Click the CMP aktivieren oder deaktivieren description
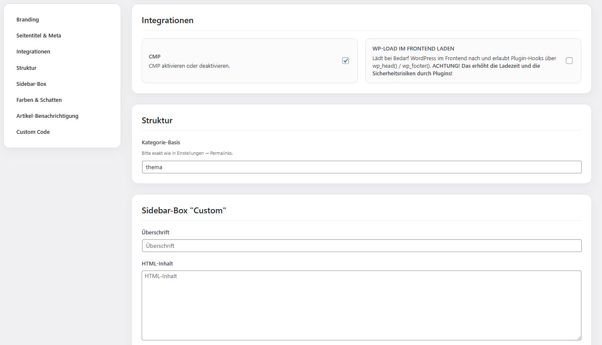This screenshot has width=602, height=345. 189,66
